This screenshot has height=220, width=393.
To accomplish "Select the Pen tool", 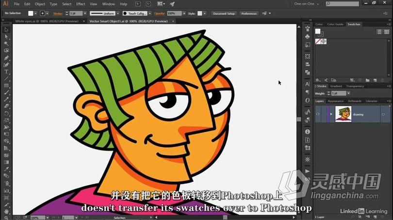I will click(6, 58).
